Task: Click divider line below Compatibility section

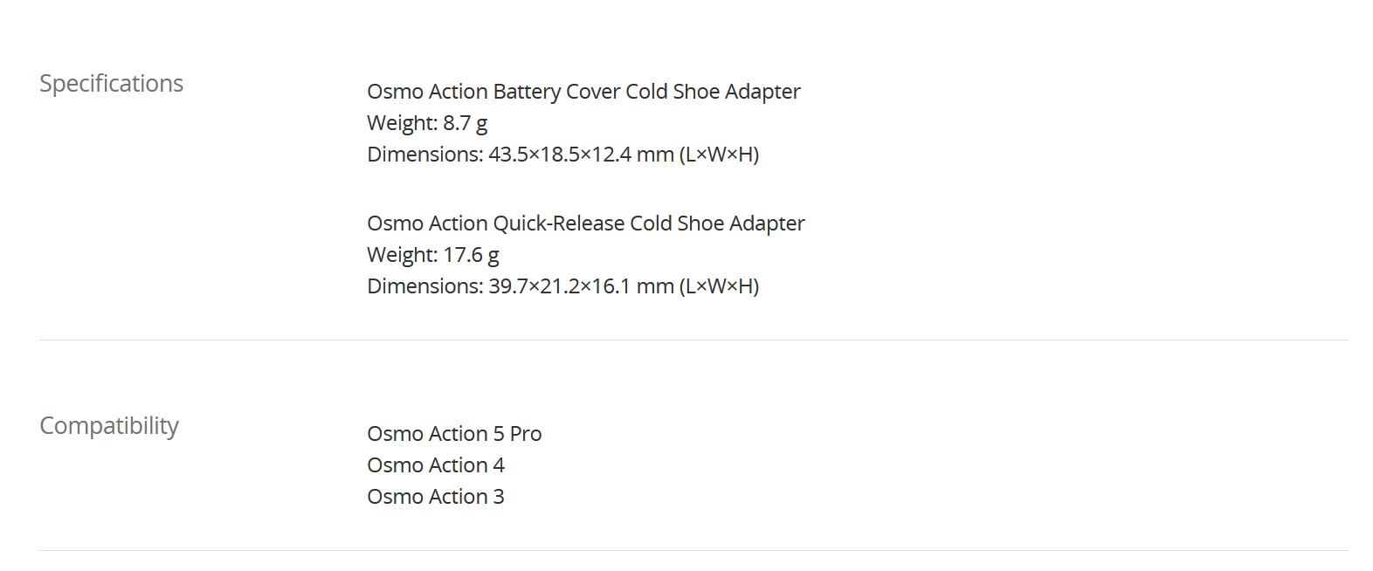Action: pyautogui.click(x=694, y=550)
